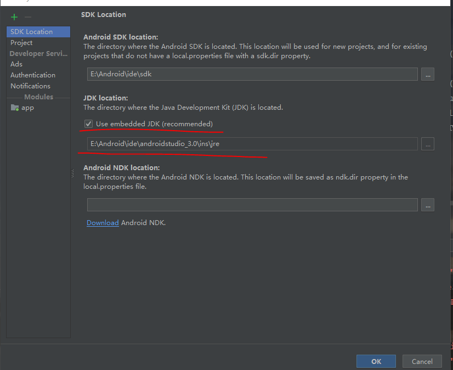Open the Notifications settings page
The width and height of the screenshot is (453, 370).
tap(30, 86)
